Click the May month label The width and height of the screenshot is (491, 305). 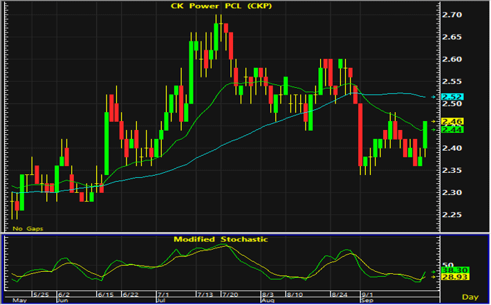19,300
